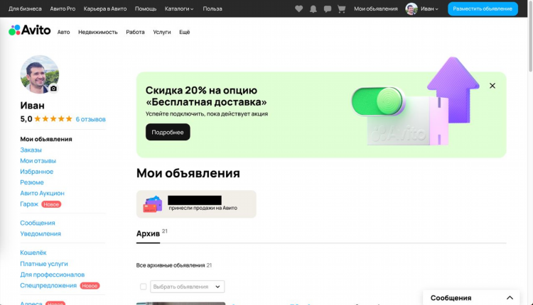Click the sales earnings card
The width and height of the screenshot is (533, 305).
pos(196,204)
